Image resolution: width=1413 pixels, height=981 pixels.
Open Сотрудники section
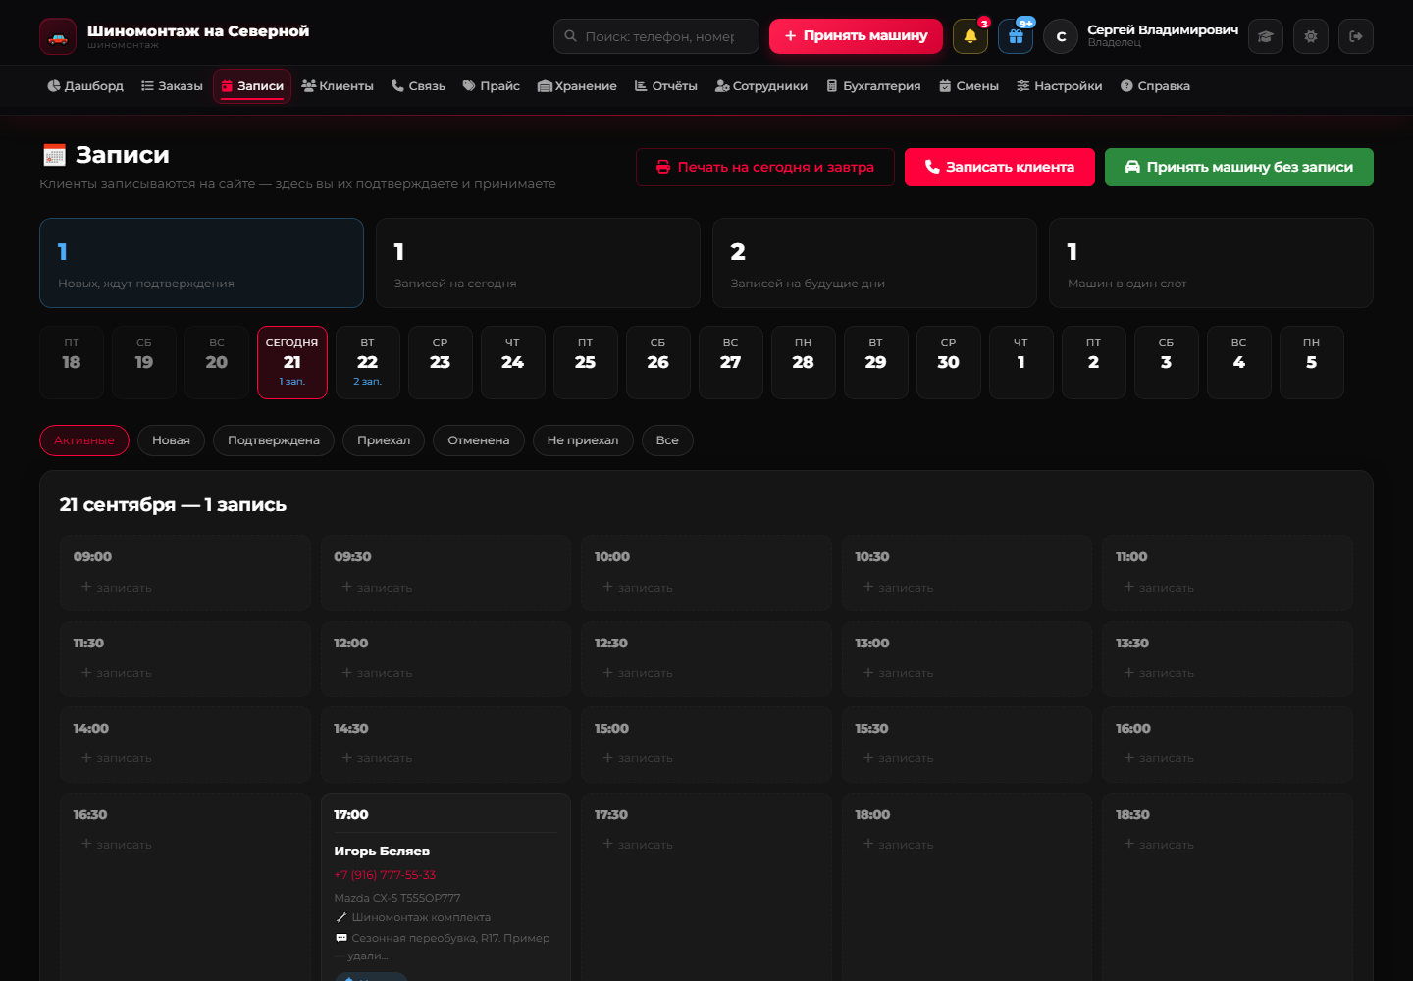[761, 86]
